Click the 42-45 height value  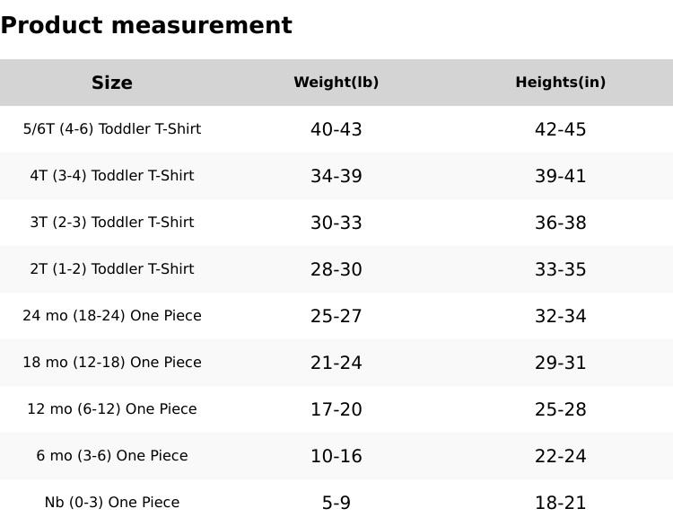coord(561,129)
